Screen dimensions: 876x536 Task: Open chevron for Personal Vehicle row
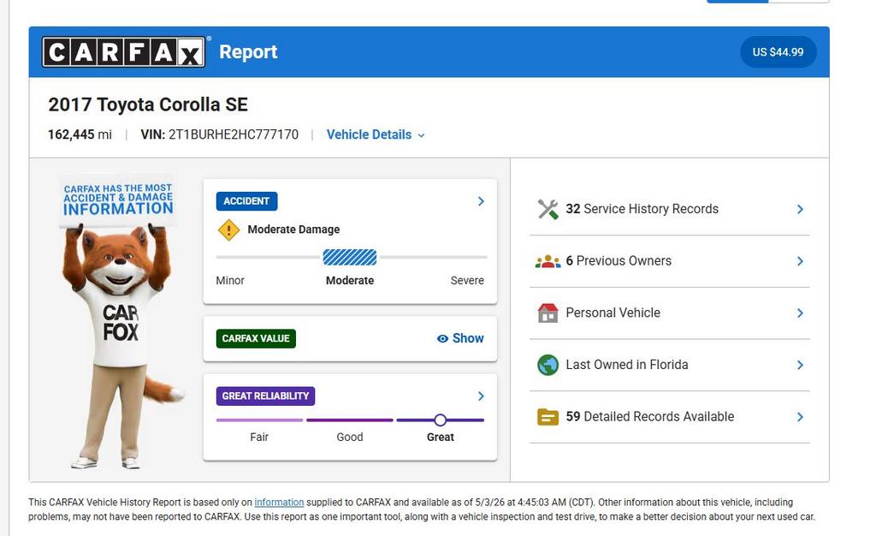(x=800, y=313)
